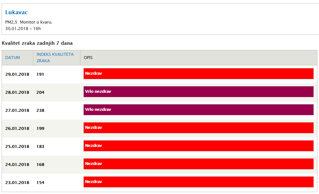Click the PM2,5 Monitor u kvaru text
The image size is (319, 194).
click(29, 22)
